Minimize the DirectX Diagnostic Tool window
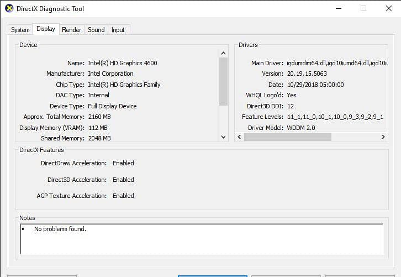The width and height of the screenshot is (401, 277). 339,8
